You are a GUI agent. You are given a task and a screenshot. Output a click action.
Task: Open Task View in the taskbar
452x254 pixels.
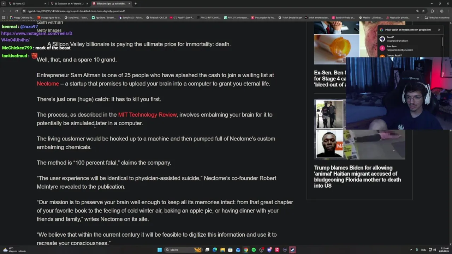tap(207, 250)
